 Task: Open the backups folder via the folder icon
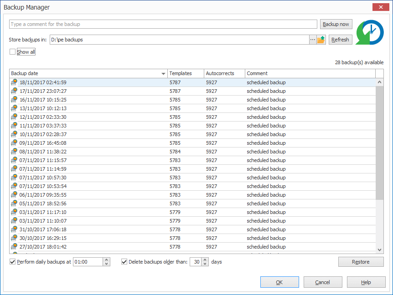[x=321, y=40]
